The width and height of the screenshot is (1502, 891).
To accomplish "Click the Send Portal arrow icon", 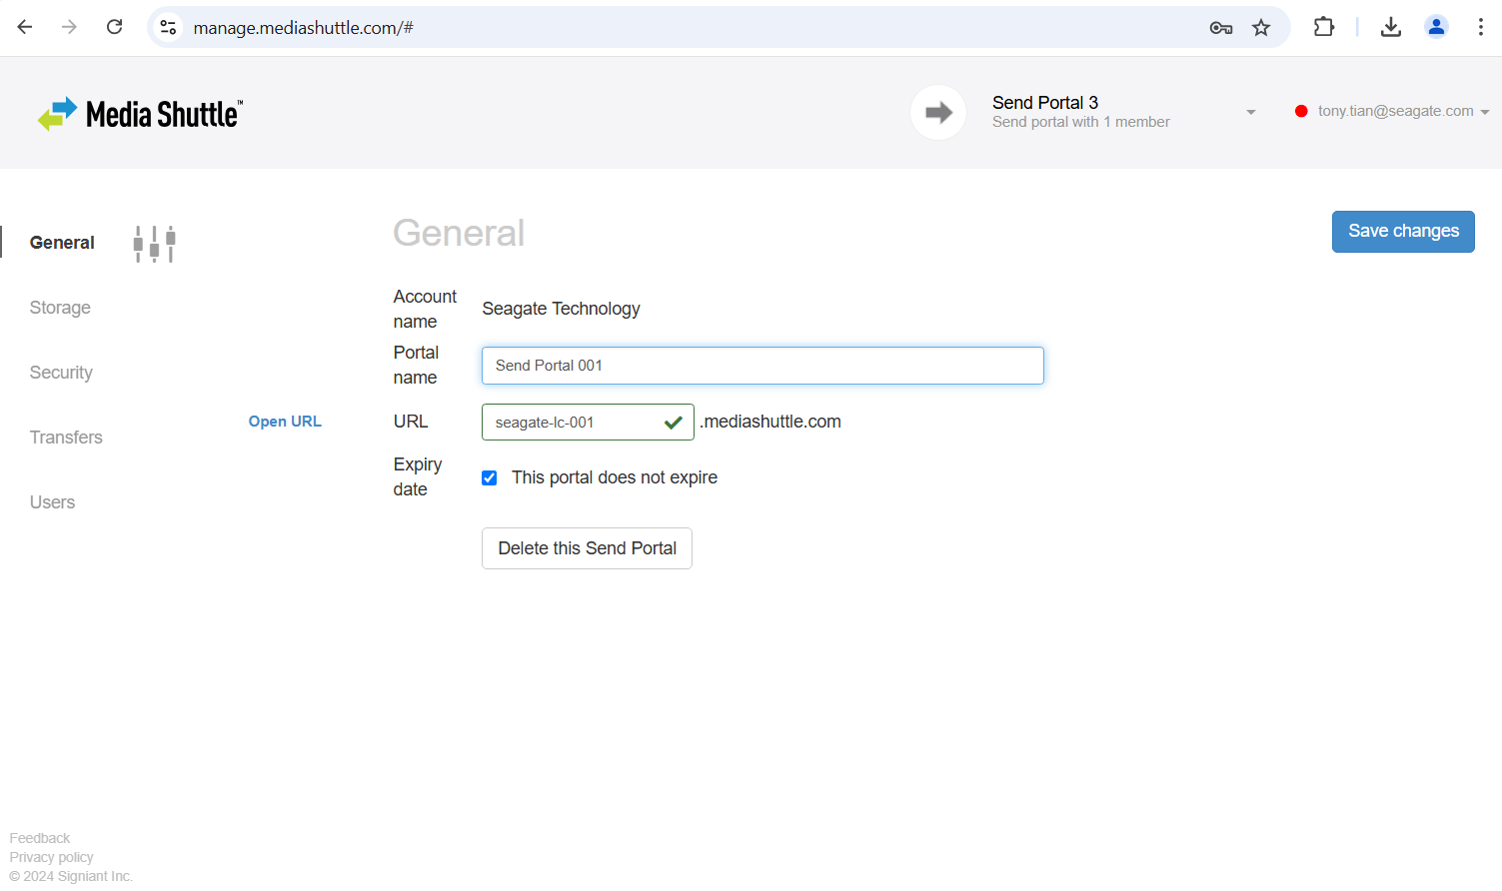I will [x=937, y=113].
